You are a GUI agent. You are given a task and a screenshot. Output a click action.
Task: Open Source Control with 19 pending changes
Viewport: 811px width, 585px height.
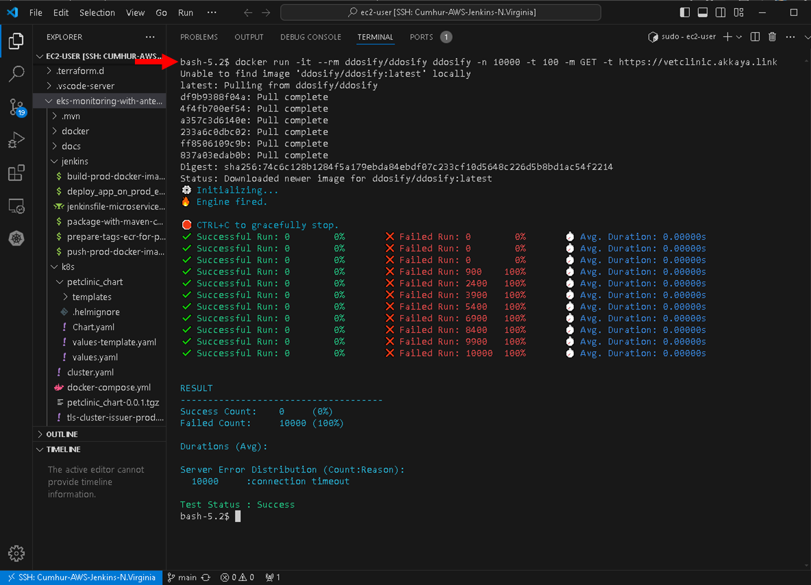(16, 107)
